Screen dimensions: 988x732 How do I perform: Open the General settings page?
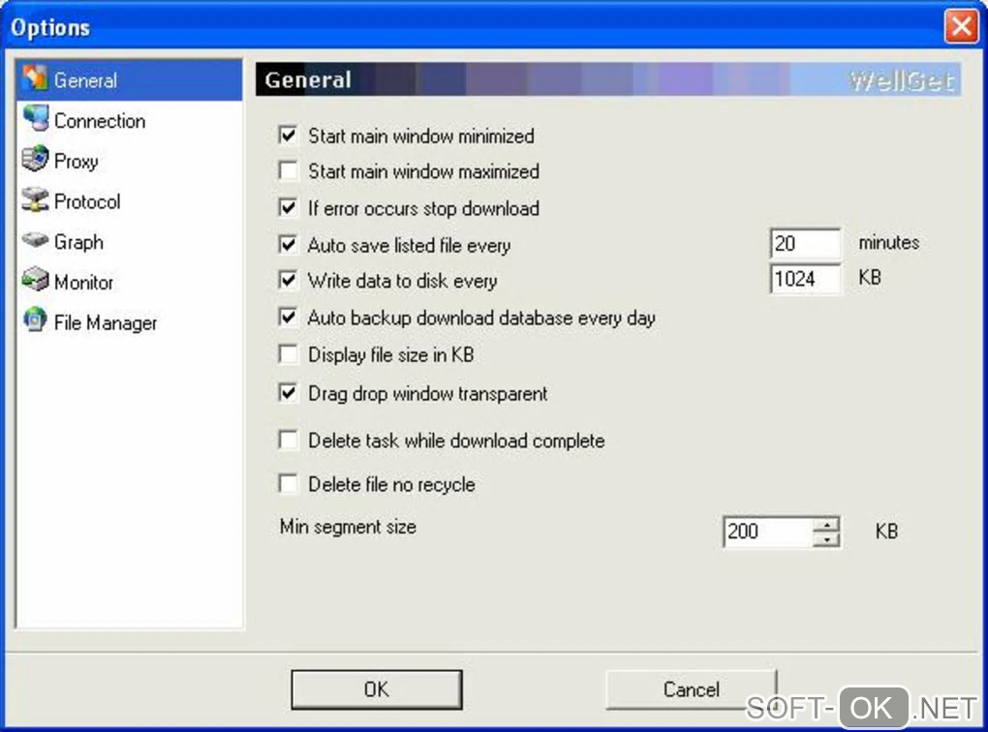click(x=129, y=80)
